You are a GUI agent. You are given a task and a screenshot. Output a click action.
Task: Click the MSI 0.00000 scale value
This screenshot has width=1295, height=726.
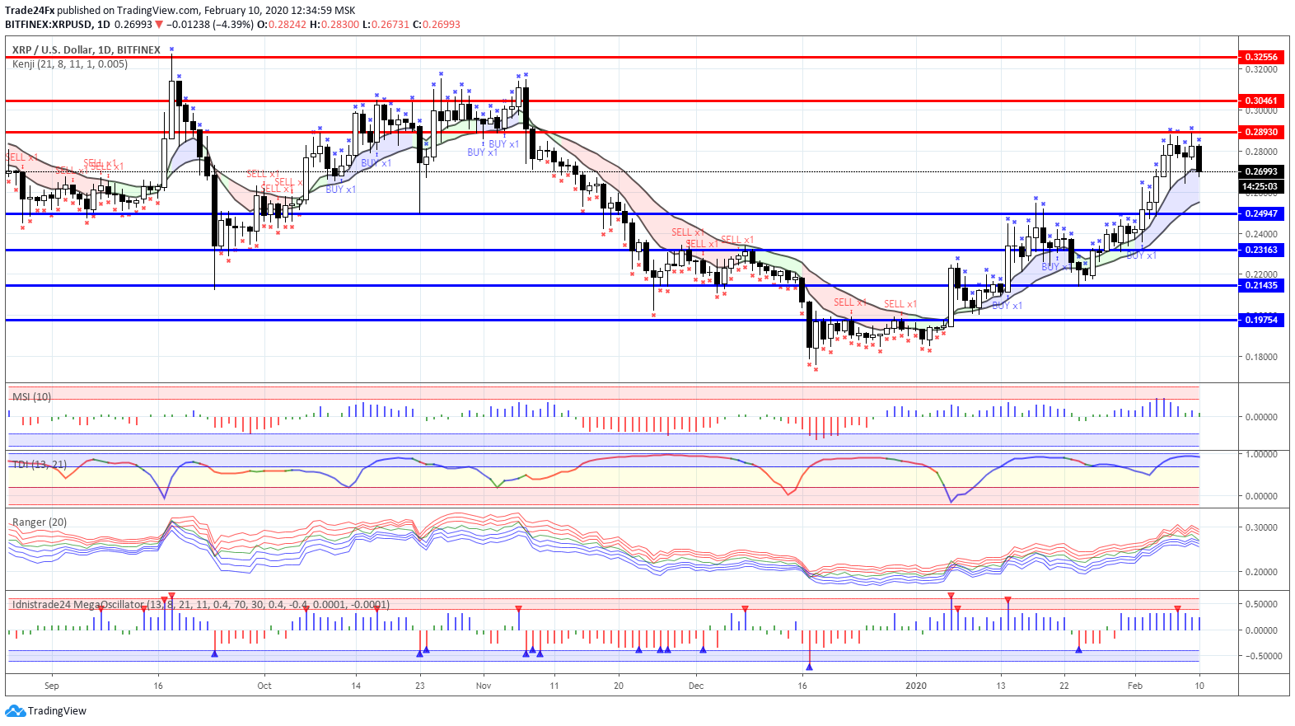(x=1261, y=417)
